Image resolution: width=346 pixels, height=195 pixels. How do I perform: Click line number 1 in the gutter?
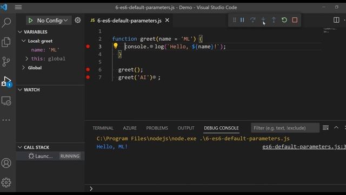(x=100, y=31)
